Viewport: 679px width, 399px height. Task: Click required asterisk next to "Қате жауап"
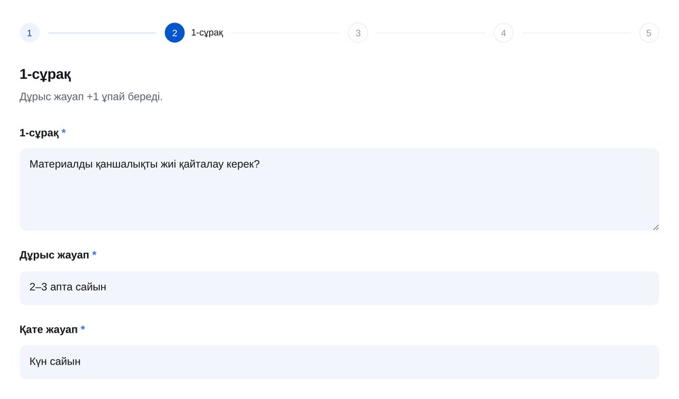[x=83, y=328]
